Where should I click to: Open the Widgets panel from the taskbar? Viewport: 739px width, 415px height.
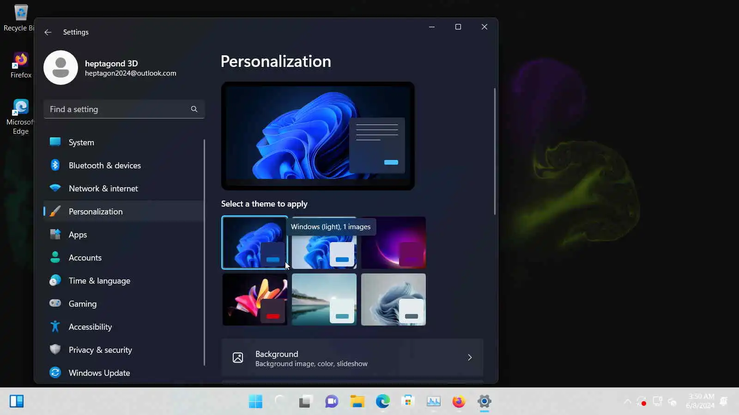coord(17,402)
